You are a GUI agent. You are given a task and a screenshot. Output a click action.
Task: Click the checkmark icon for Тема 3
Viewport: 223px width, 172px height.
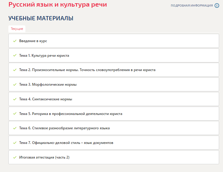pyautogui.click(x=15, y=85)
